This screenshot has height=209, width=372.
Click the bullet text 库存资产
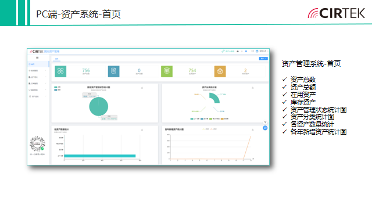(x=303, y=102)
